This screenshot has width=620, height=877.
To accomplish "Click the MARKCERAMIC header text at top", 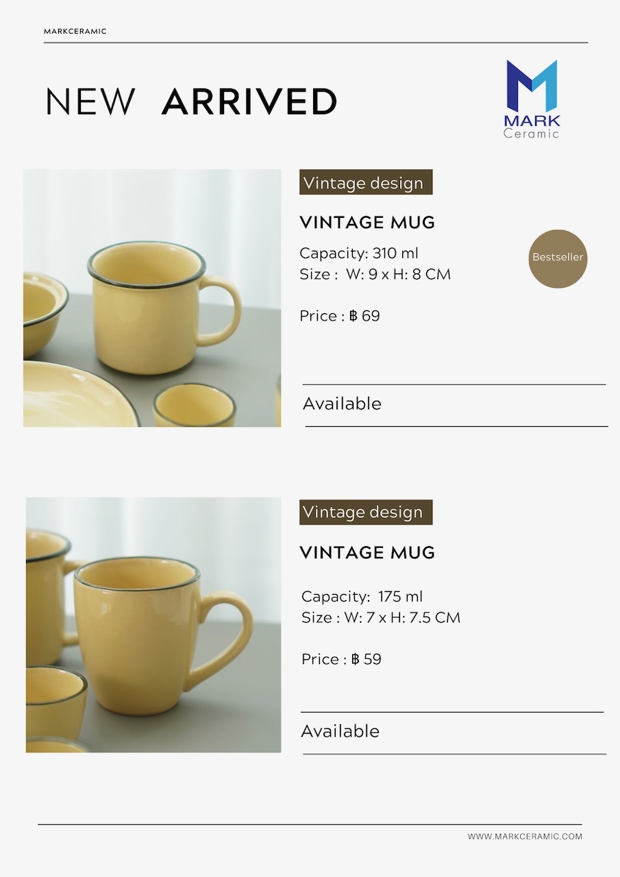I will (75, 32).
